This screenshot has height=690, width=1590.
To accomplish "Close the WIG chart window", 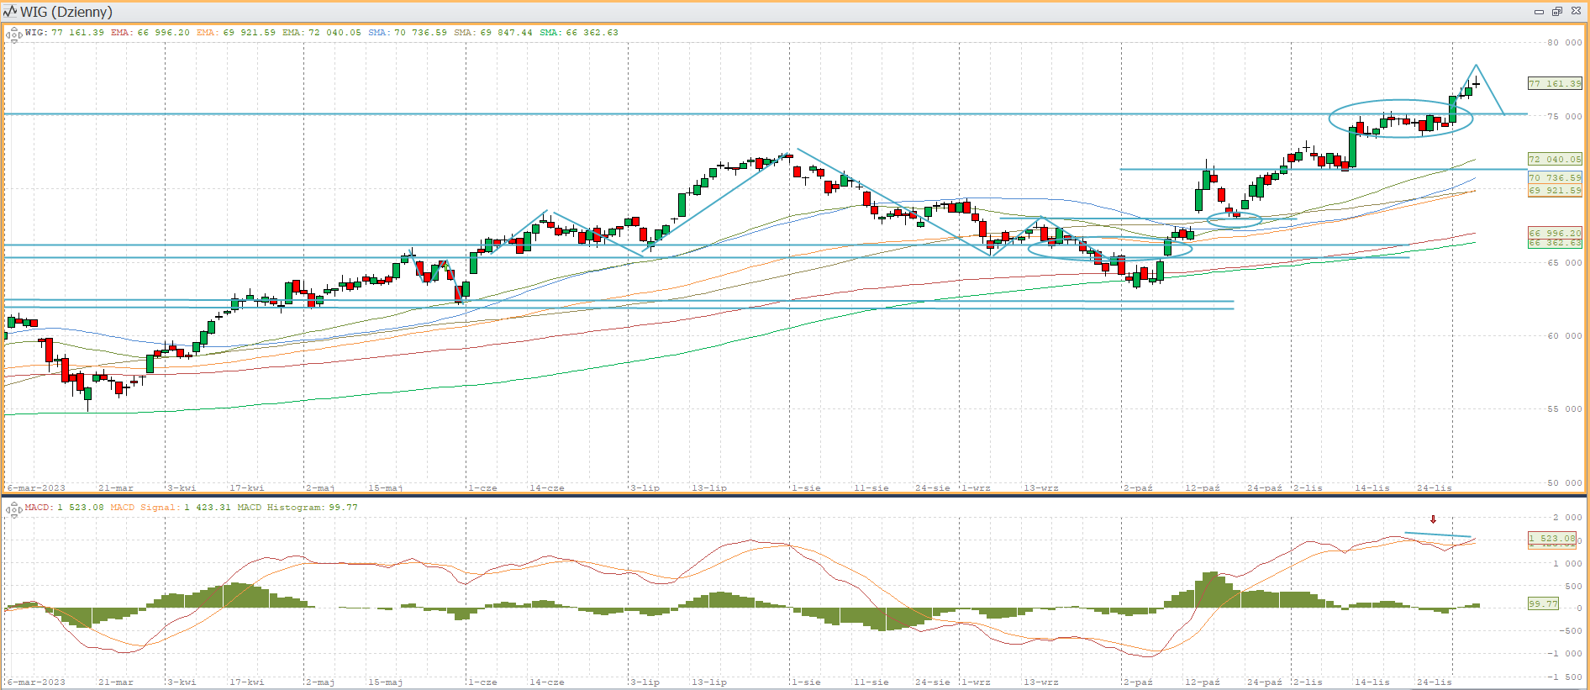I will pyautogui.click(x=1576, y=12).
